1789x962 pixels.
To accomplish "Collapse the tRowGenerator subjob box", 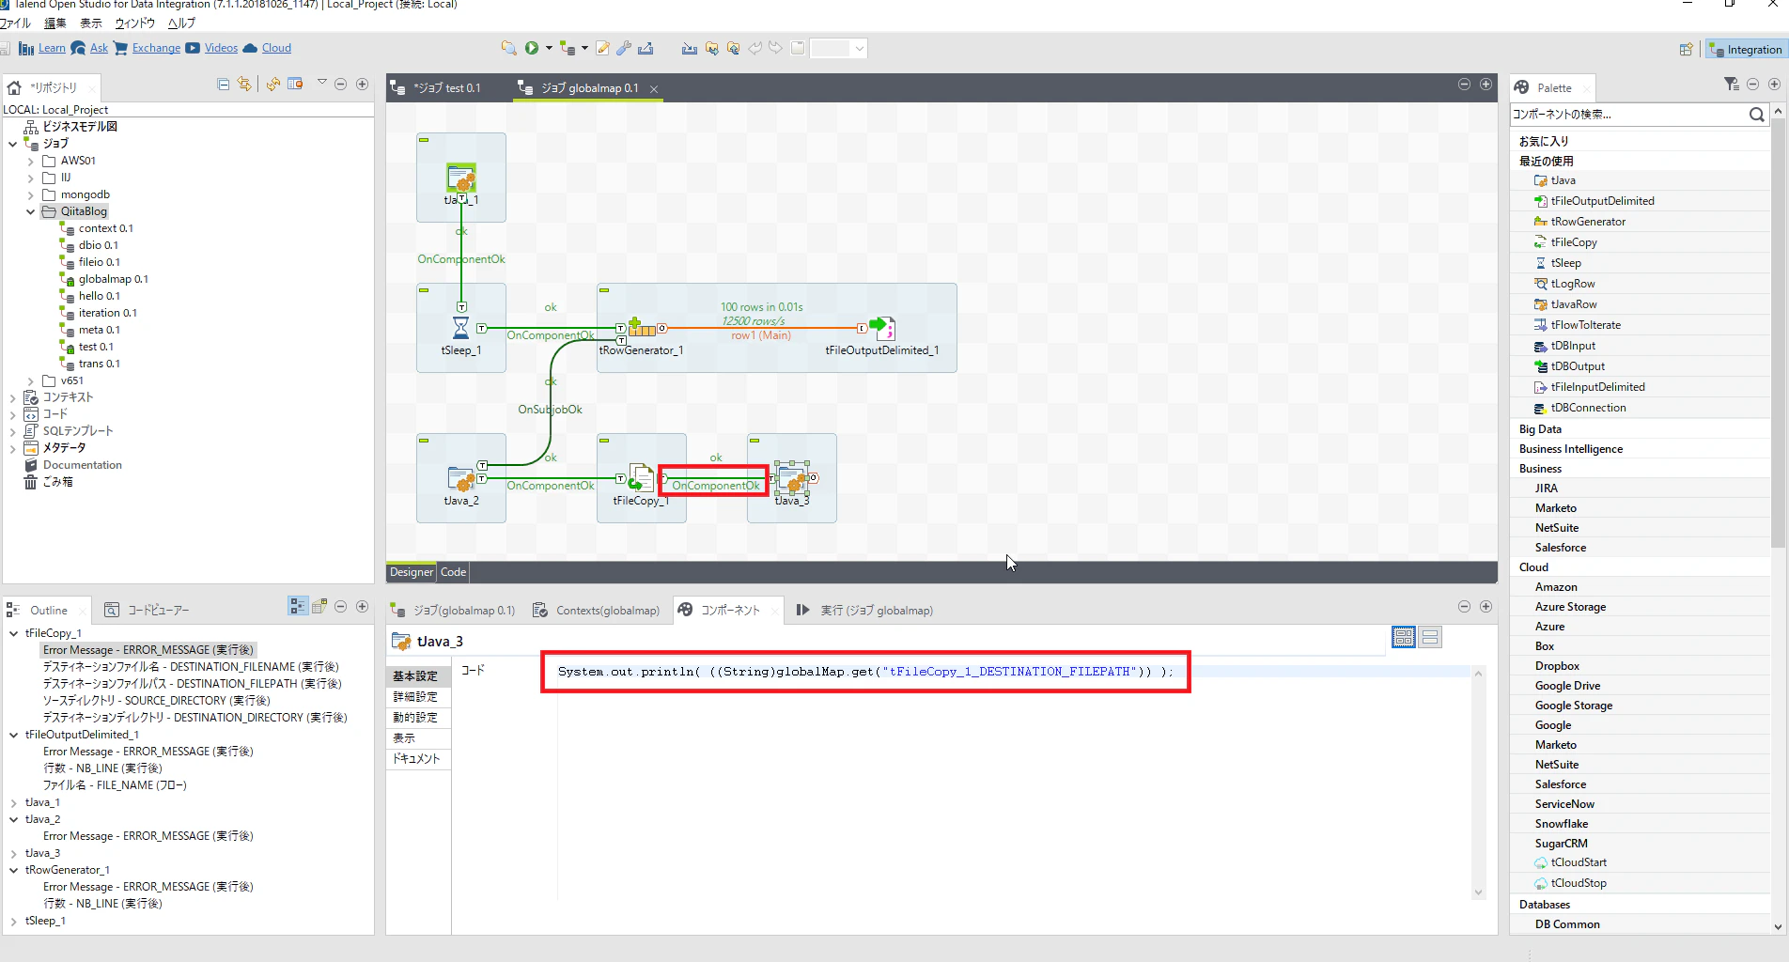I will tap(604, 290).
